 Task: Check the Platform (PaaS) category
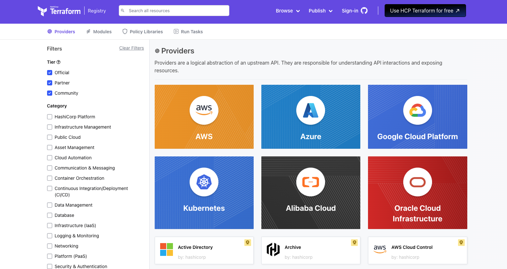click(x=50, y=256)
